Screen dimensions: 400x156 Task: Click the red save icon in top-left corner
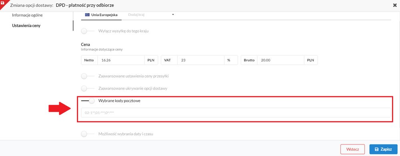pos(2,2)
